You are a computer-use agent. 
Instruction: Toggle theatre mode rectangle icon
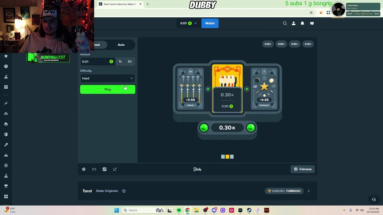[x=94, y=169]
